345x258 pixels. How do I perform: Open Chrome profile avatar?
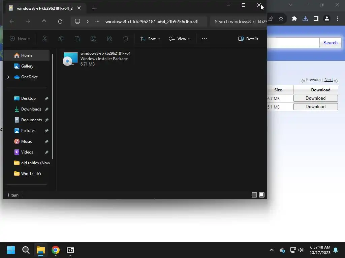click(327, 19)
